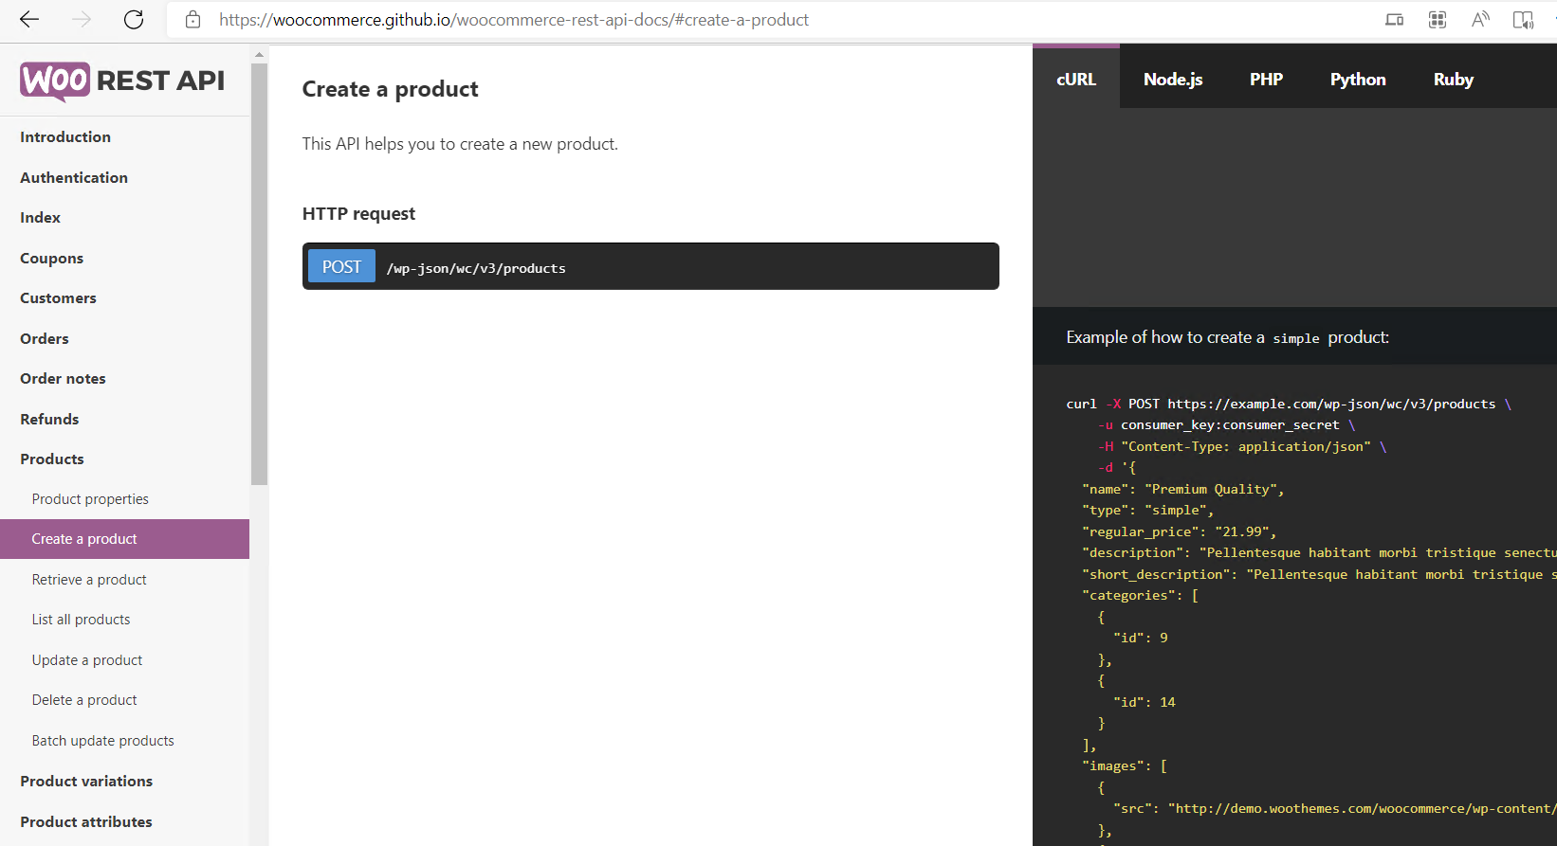Select the Python code tab
The height and width of the screenshot is (846, 1557).
[1358, 80]
